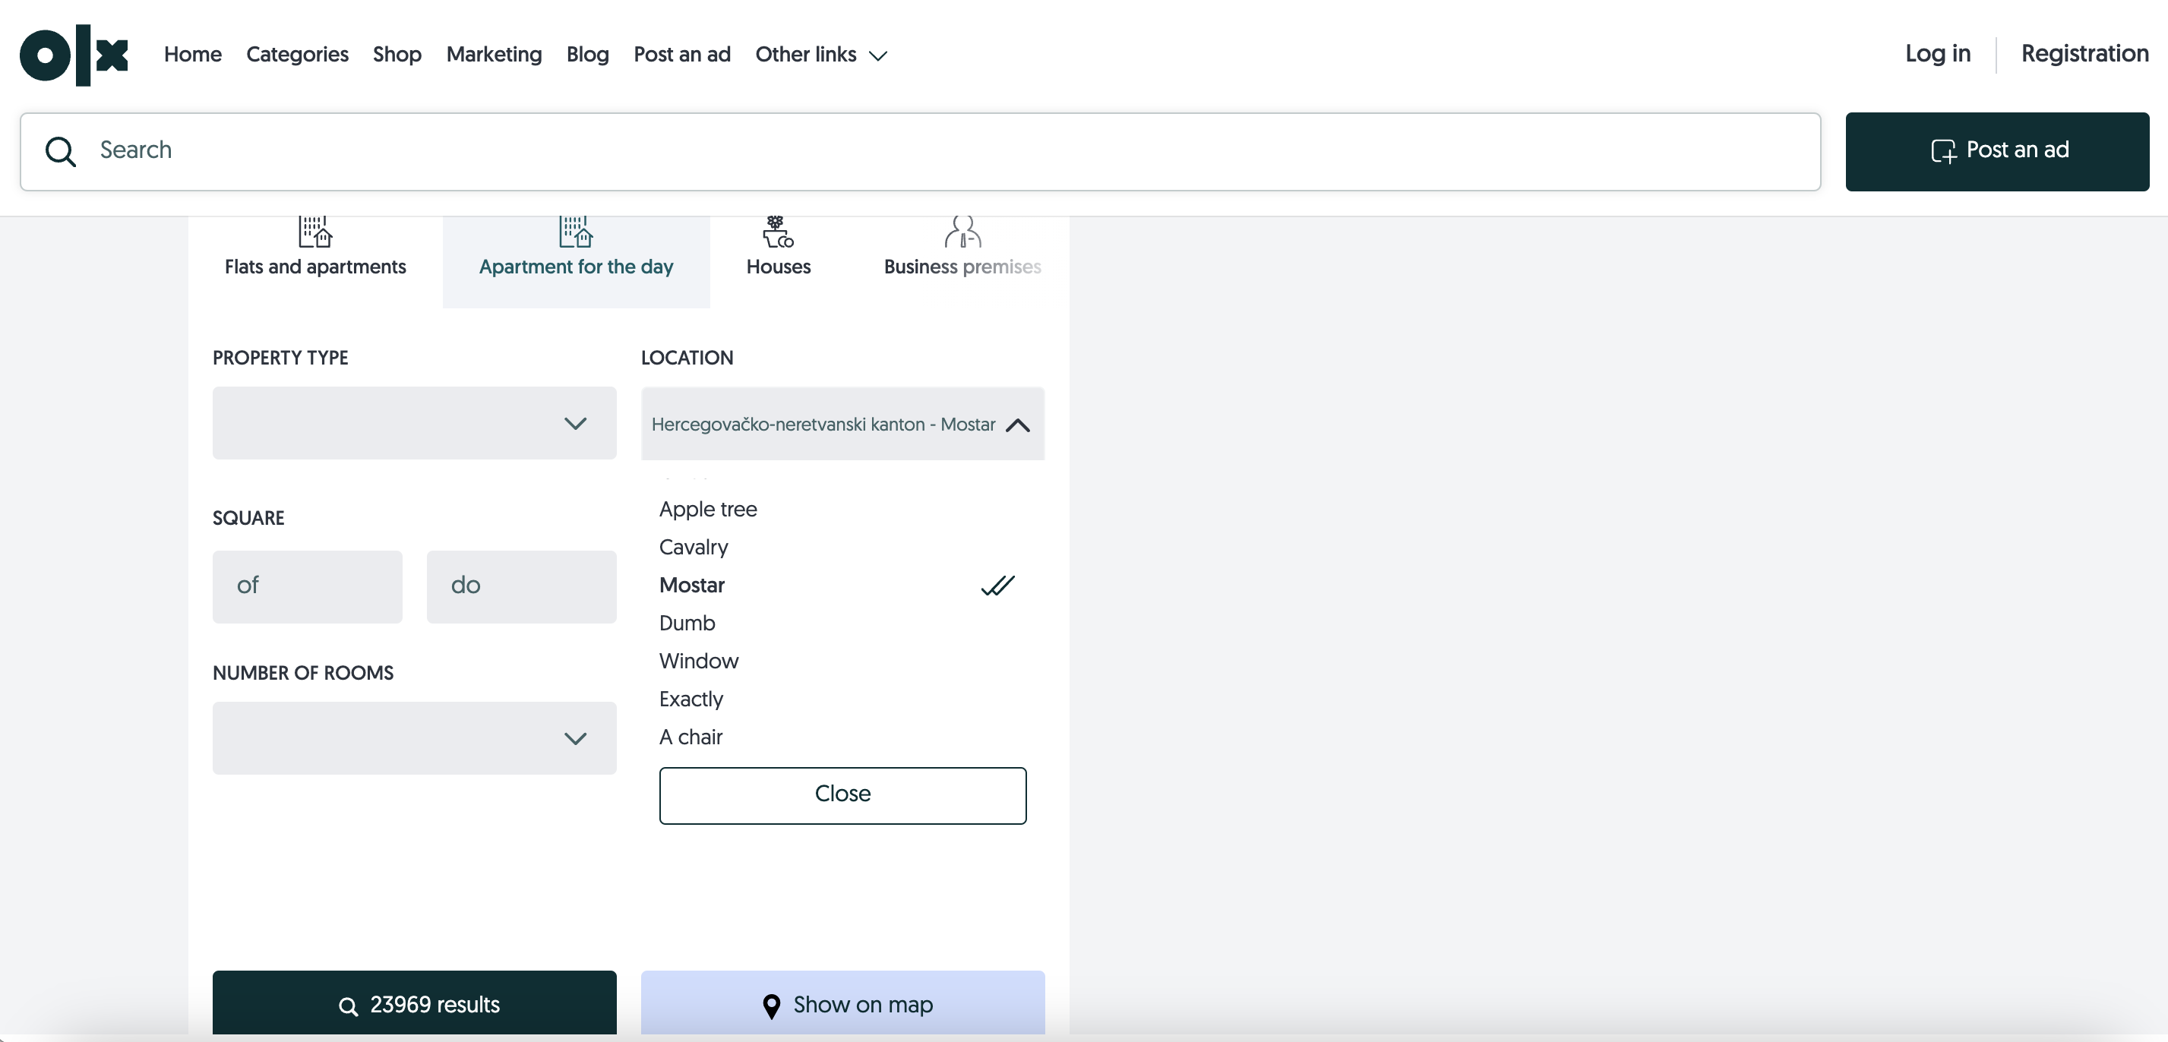Click the Log in link

click(1937, 54)
